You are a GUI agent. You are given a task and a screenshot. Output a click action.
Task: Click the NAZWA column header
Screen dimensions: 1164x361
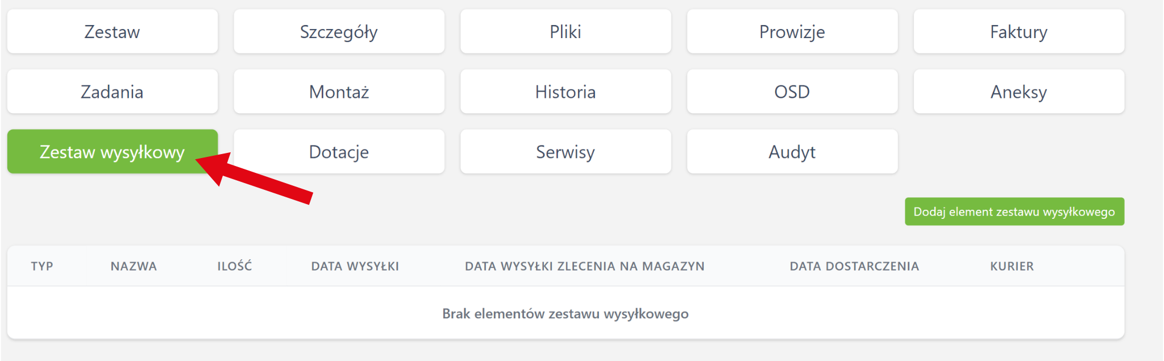point(134,266)
